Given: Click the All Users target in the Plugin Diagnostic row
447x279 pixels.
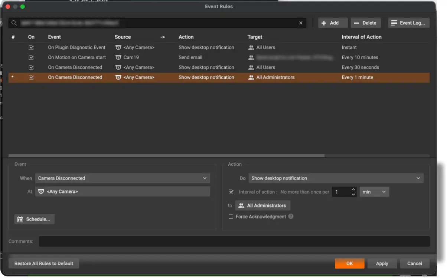Looking at the screenshot, I should [266, 47].
